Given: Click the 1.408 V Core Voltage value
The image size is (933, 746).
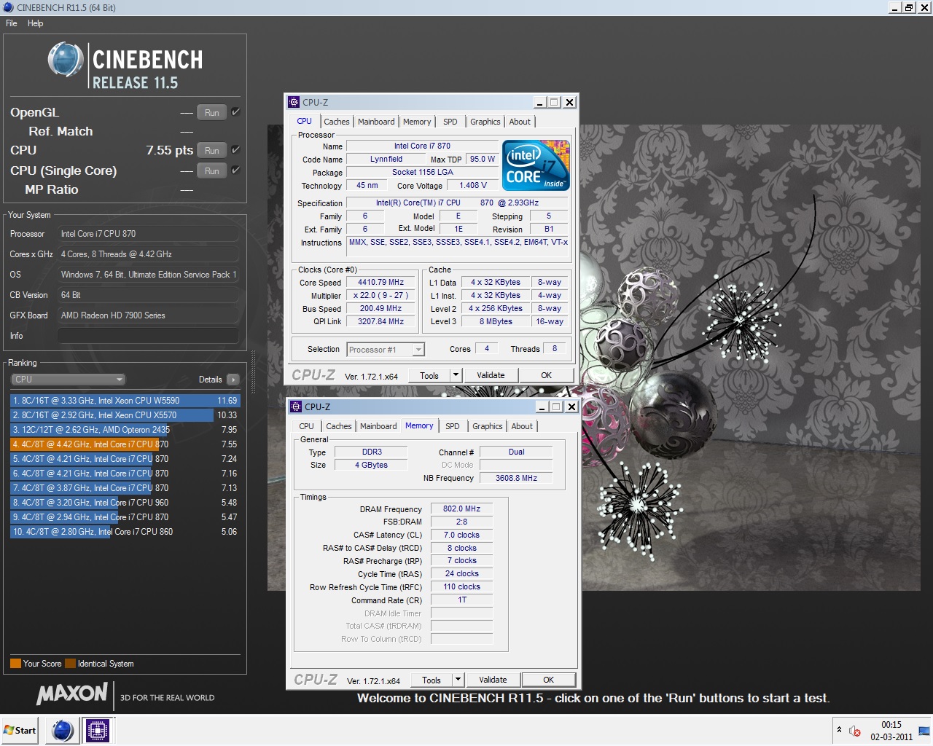Looking at the screenshot, I should tap(473, 185).
